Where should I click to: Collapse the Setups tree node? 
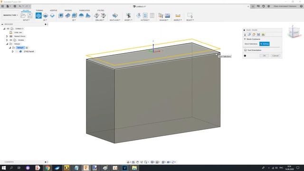[x=7, y=44]
